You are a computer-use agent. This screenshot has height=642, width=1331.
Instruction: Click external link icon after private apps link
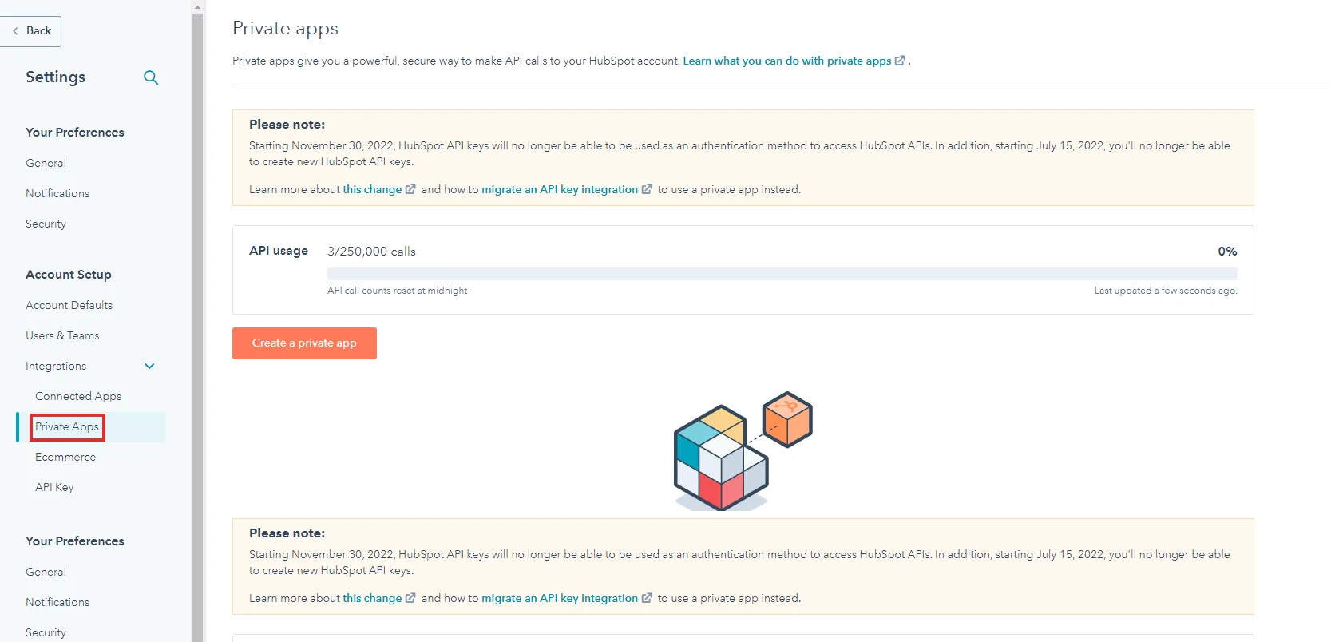tap(900, 61)
